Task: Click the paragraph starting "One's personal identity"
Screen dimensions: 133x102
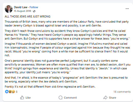Action: (68, 67)
